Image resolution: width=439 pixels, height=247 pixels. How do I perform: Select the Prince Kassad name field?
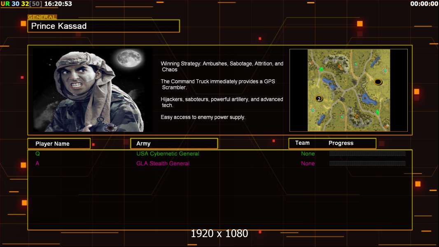tap(103, 26)
